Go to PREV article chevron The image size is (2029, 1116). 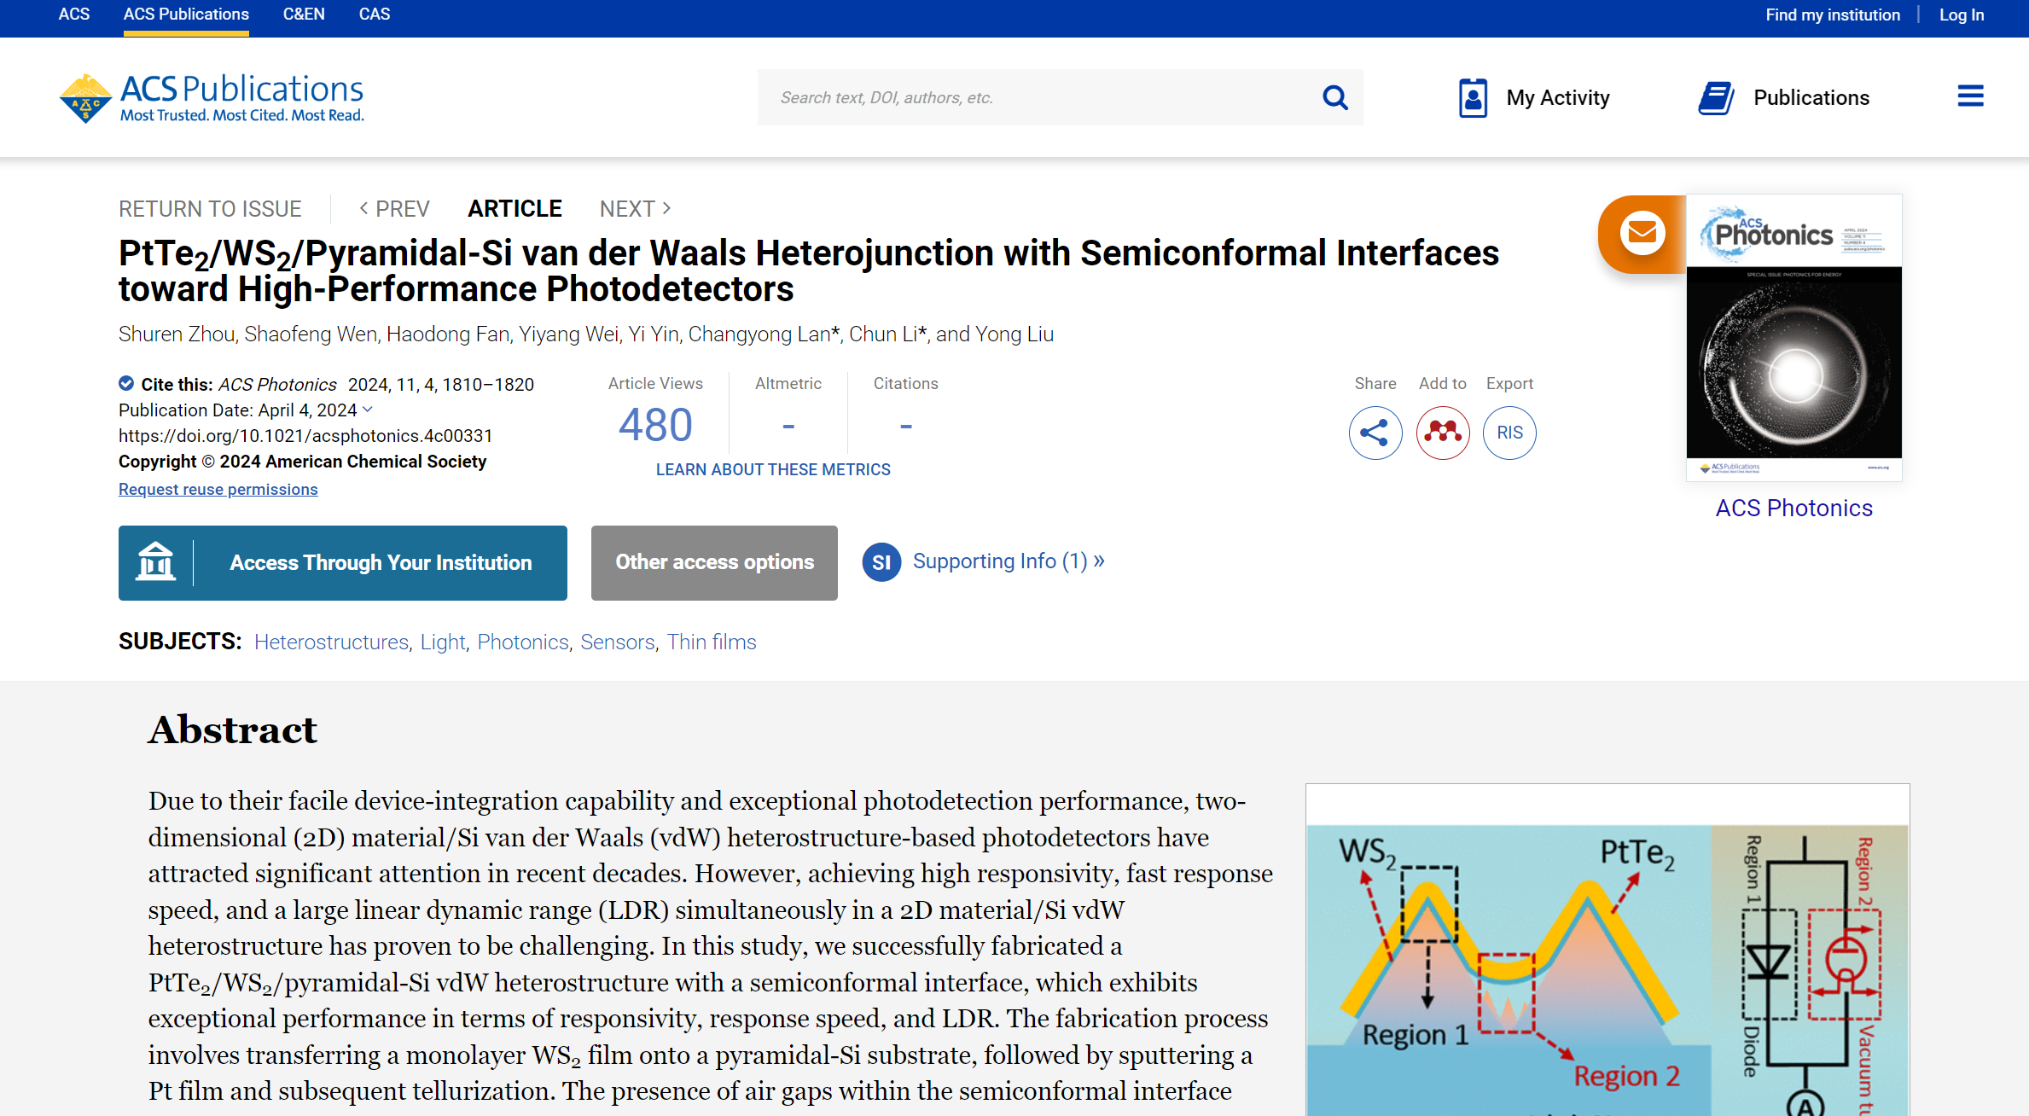pos(364,208)
